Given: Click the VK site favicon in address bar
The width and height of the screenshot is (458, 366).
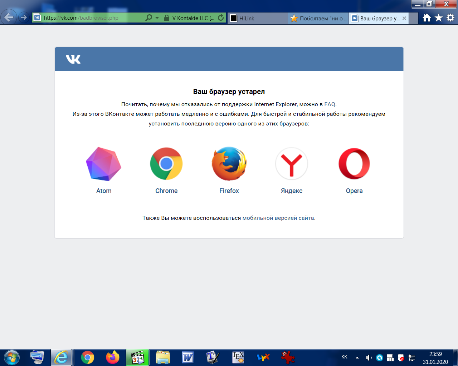Looking at the screenshot, I should tap(37, 18).
